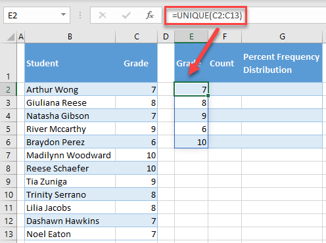Select cell E6 with unique value 10
The width and height of the screenshot is (326, 243).
[191, 142]
